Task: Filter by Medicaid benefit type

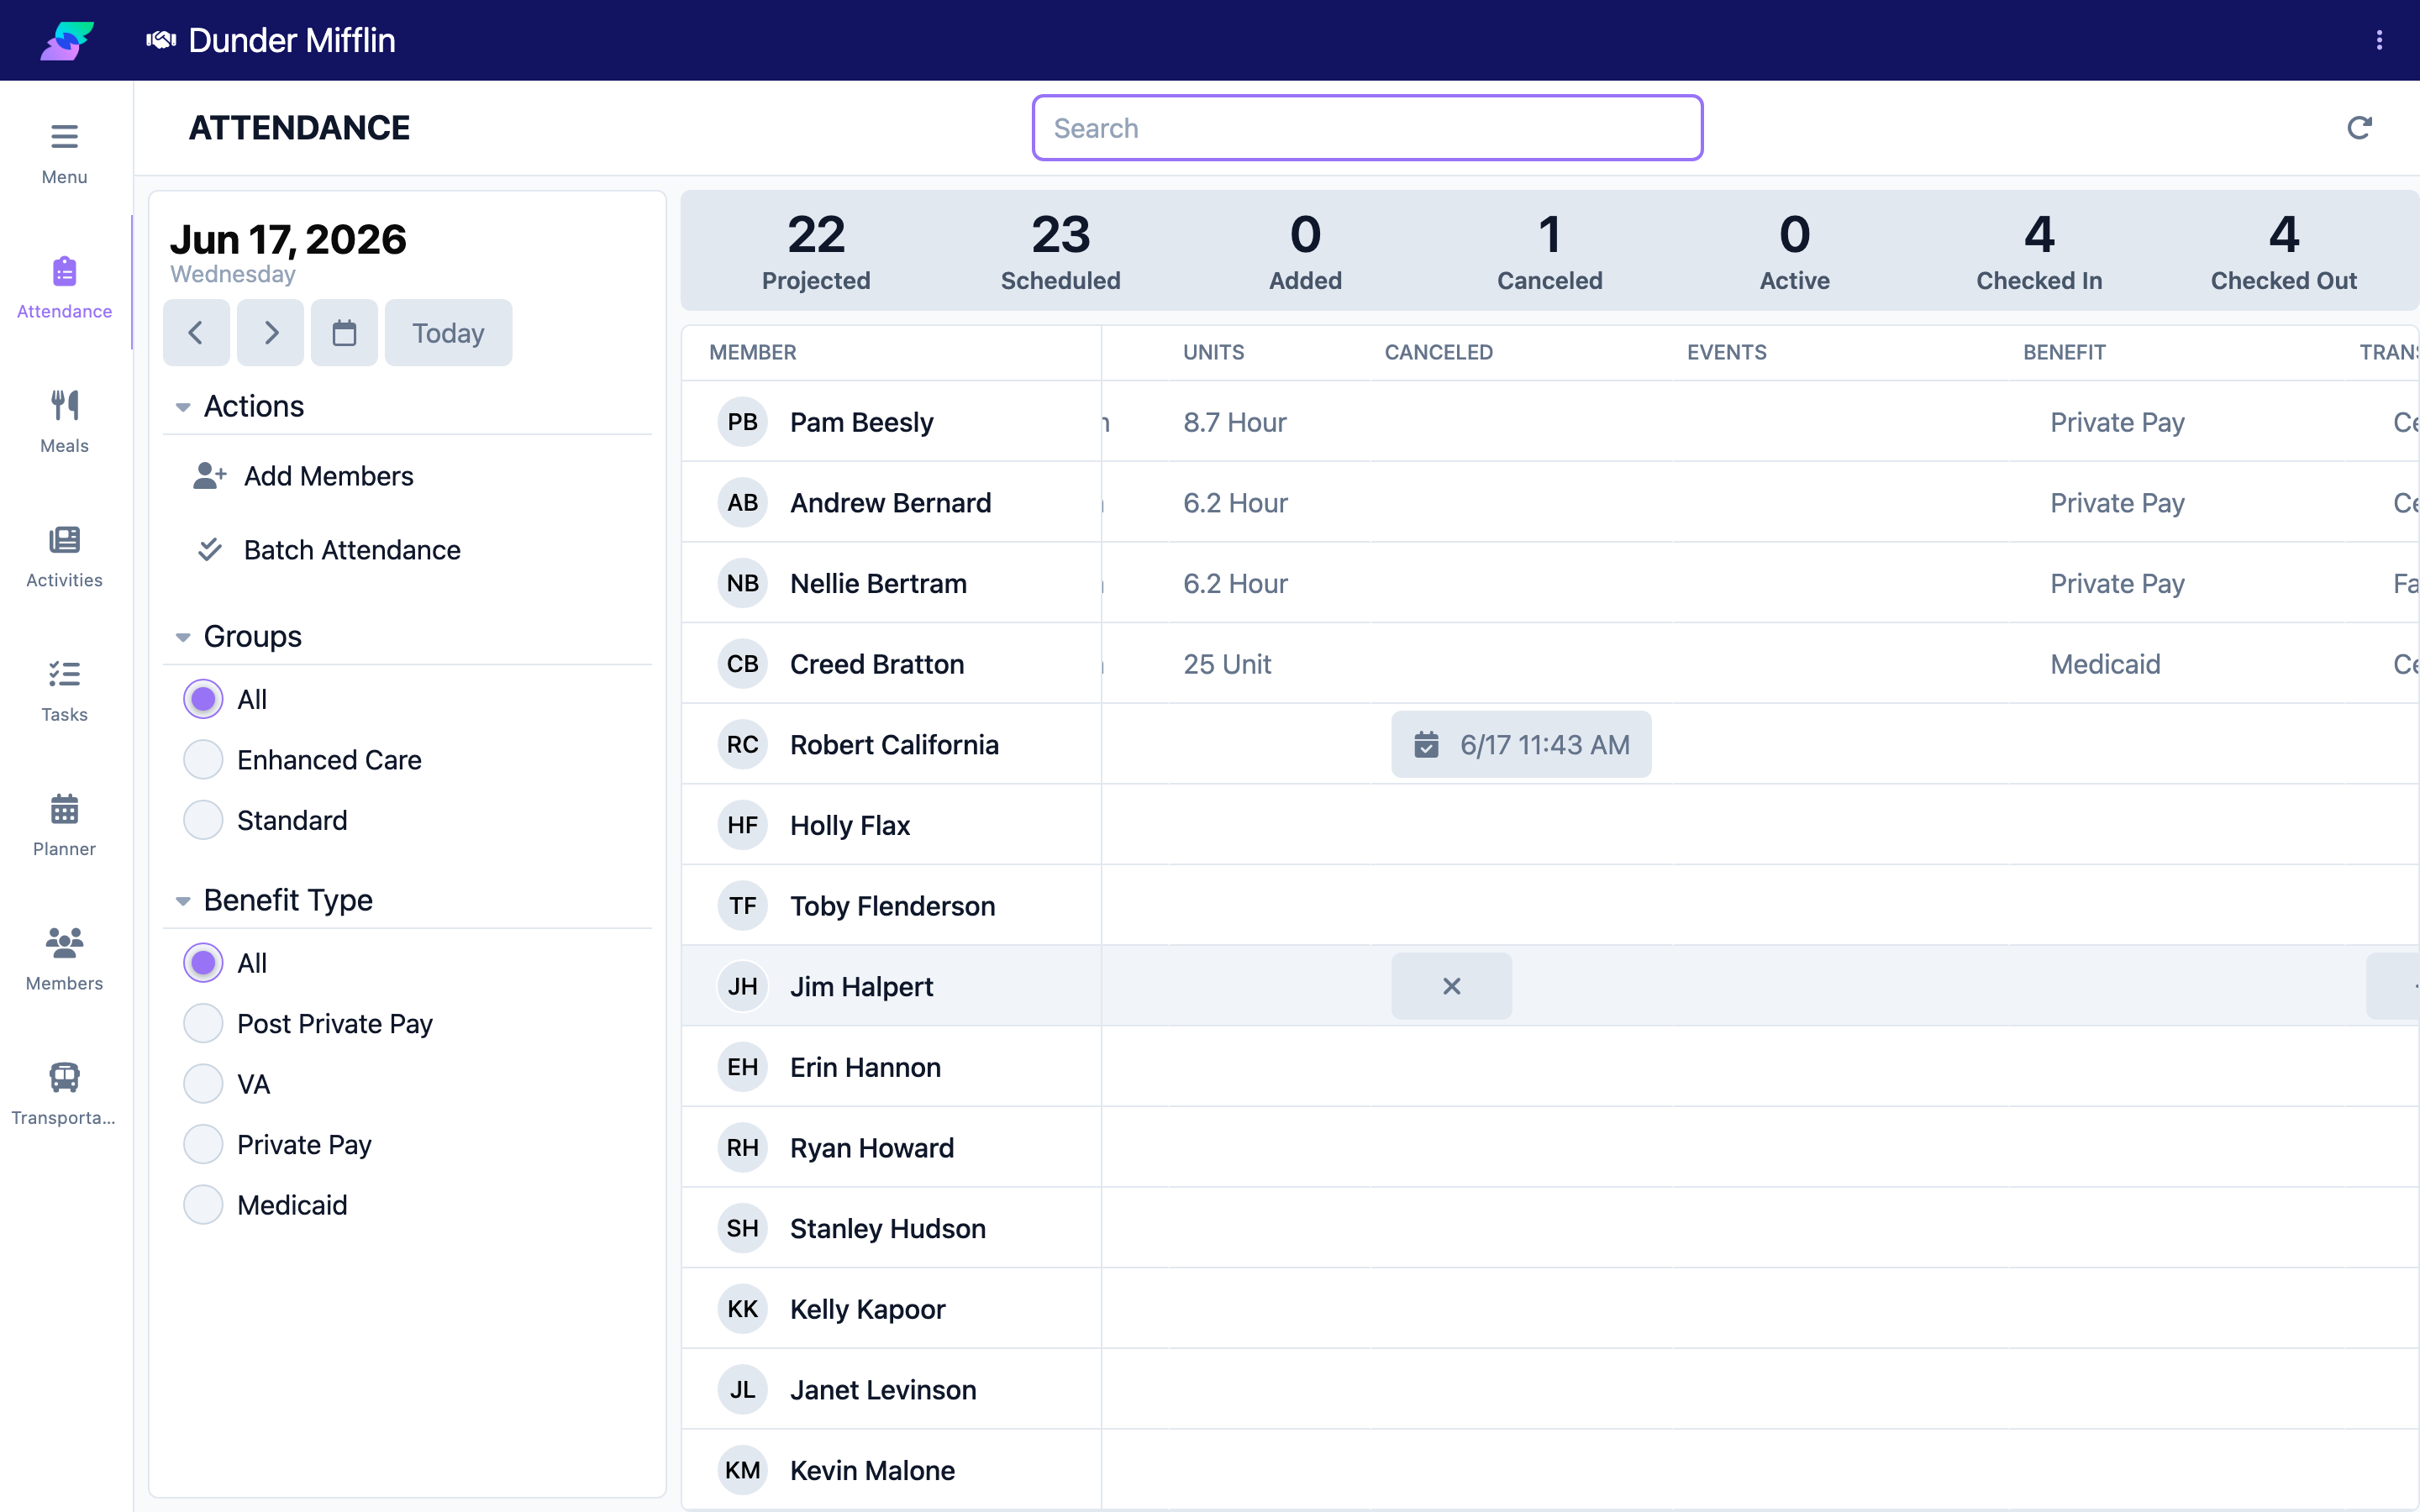Action: coord(203,1205)
